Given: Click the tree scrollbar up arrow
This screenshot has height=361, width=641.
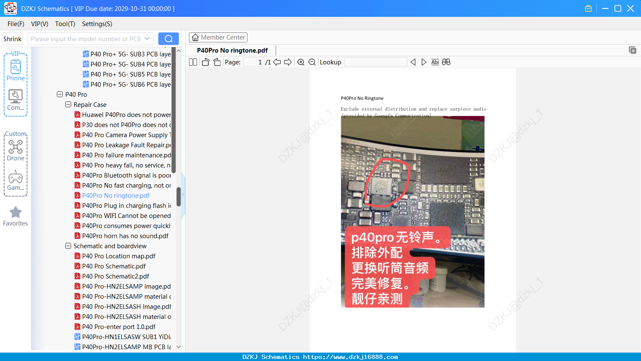Looking at the screenshot, I should tap(178, 51).
